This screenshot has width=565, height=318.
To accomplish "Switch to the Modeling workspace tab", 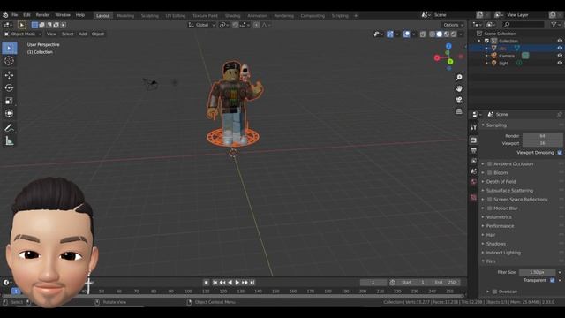I will [125, 16].
